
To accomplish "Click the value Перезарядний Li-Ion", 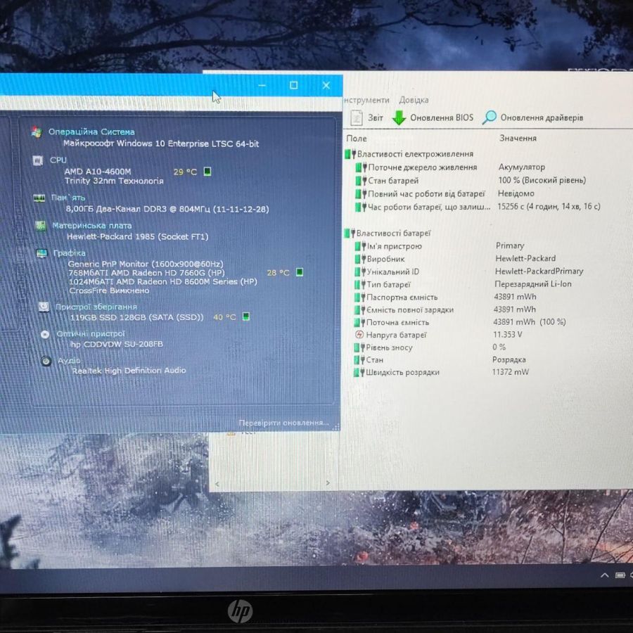I will pyautogui.click(x=533, y=284).
